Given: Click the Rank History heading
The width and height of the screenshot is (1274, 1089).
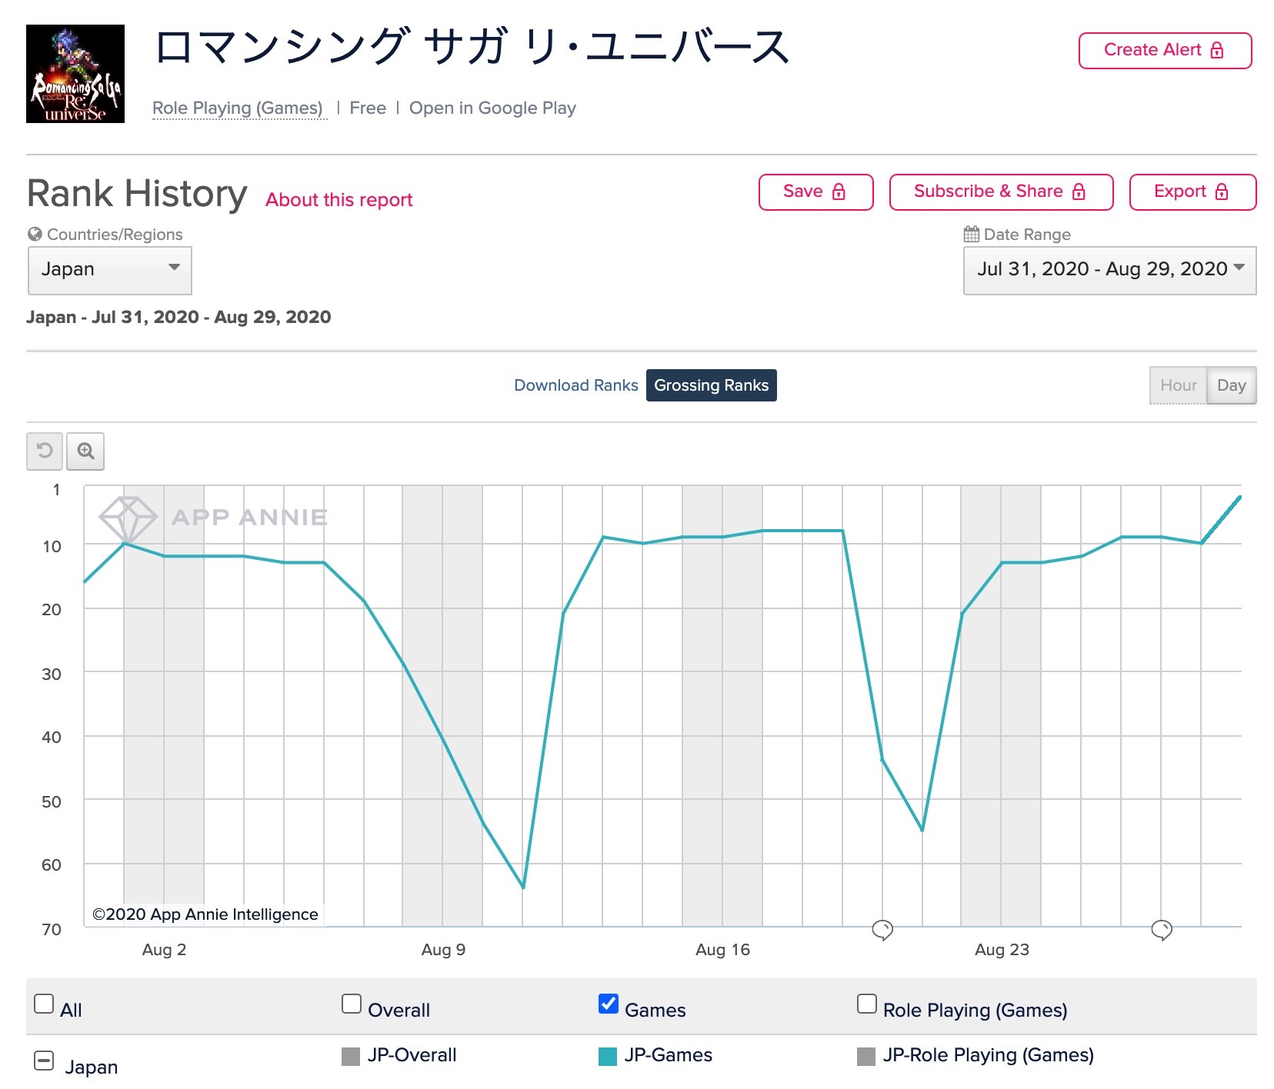Looking at the screenshot, I should point(137,194).
